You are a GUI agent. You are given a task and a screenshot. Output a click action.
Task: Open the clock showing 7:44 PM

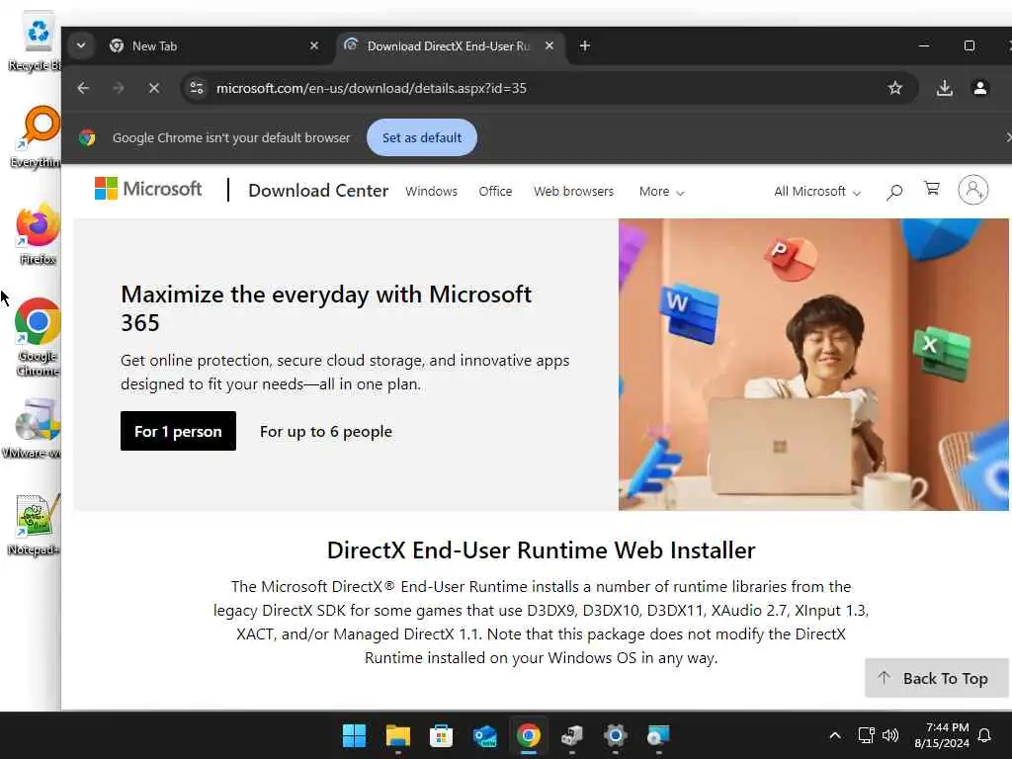coord(942,735)
